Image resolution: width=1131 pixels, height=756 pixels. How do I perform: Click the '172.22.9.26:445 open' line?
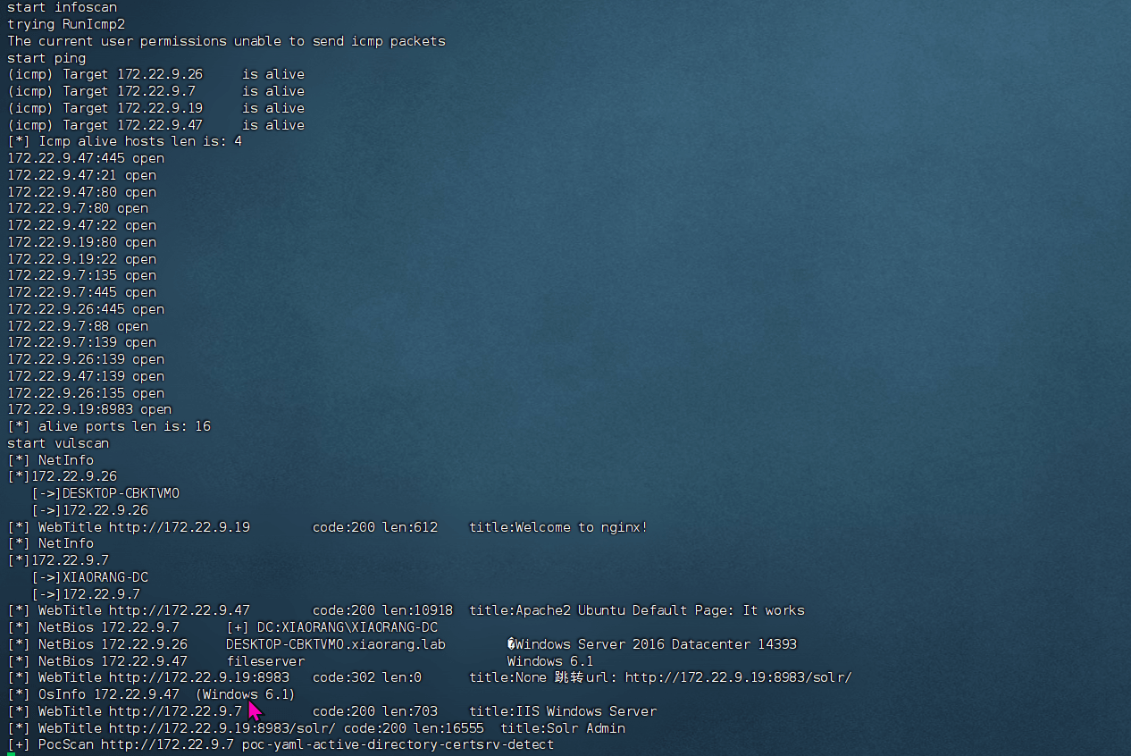(x=86, y=309)
